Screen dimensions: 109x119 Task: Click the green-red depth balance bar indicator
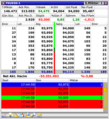[54, 48]
